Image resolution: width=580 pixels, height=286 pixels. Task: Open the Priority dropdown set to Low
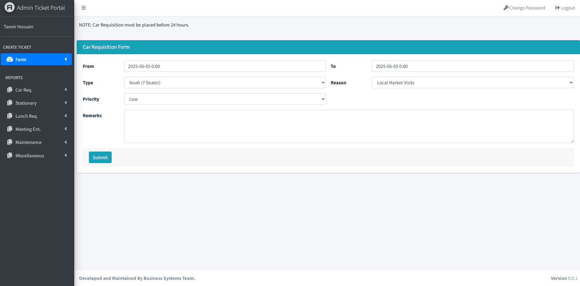[x=225, y=99]
